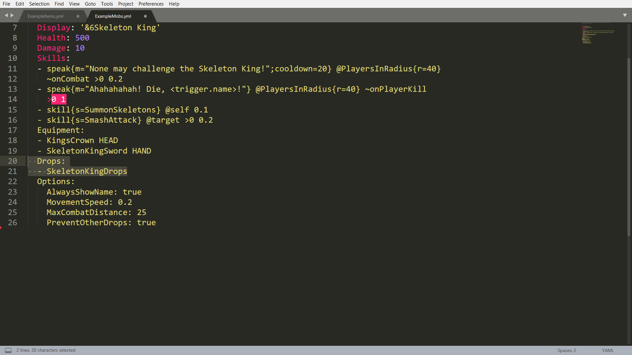Switch to the ExampleItems.yml tab
This screenshot has width=632, height=355.
click(45, 16)
